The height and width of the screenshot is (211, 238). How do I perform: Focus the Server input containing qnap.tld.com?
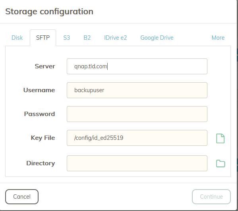click(137, 66)
